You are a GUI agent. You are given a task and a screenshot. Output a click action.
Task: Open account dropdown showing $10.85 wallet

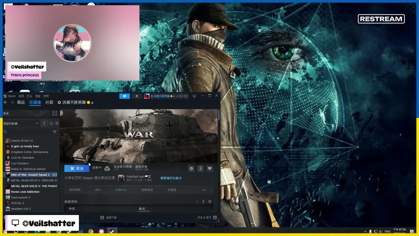(169, 96)
